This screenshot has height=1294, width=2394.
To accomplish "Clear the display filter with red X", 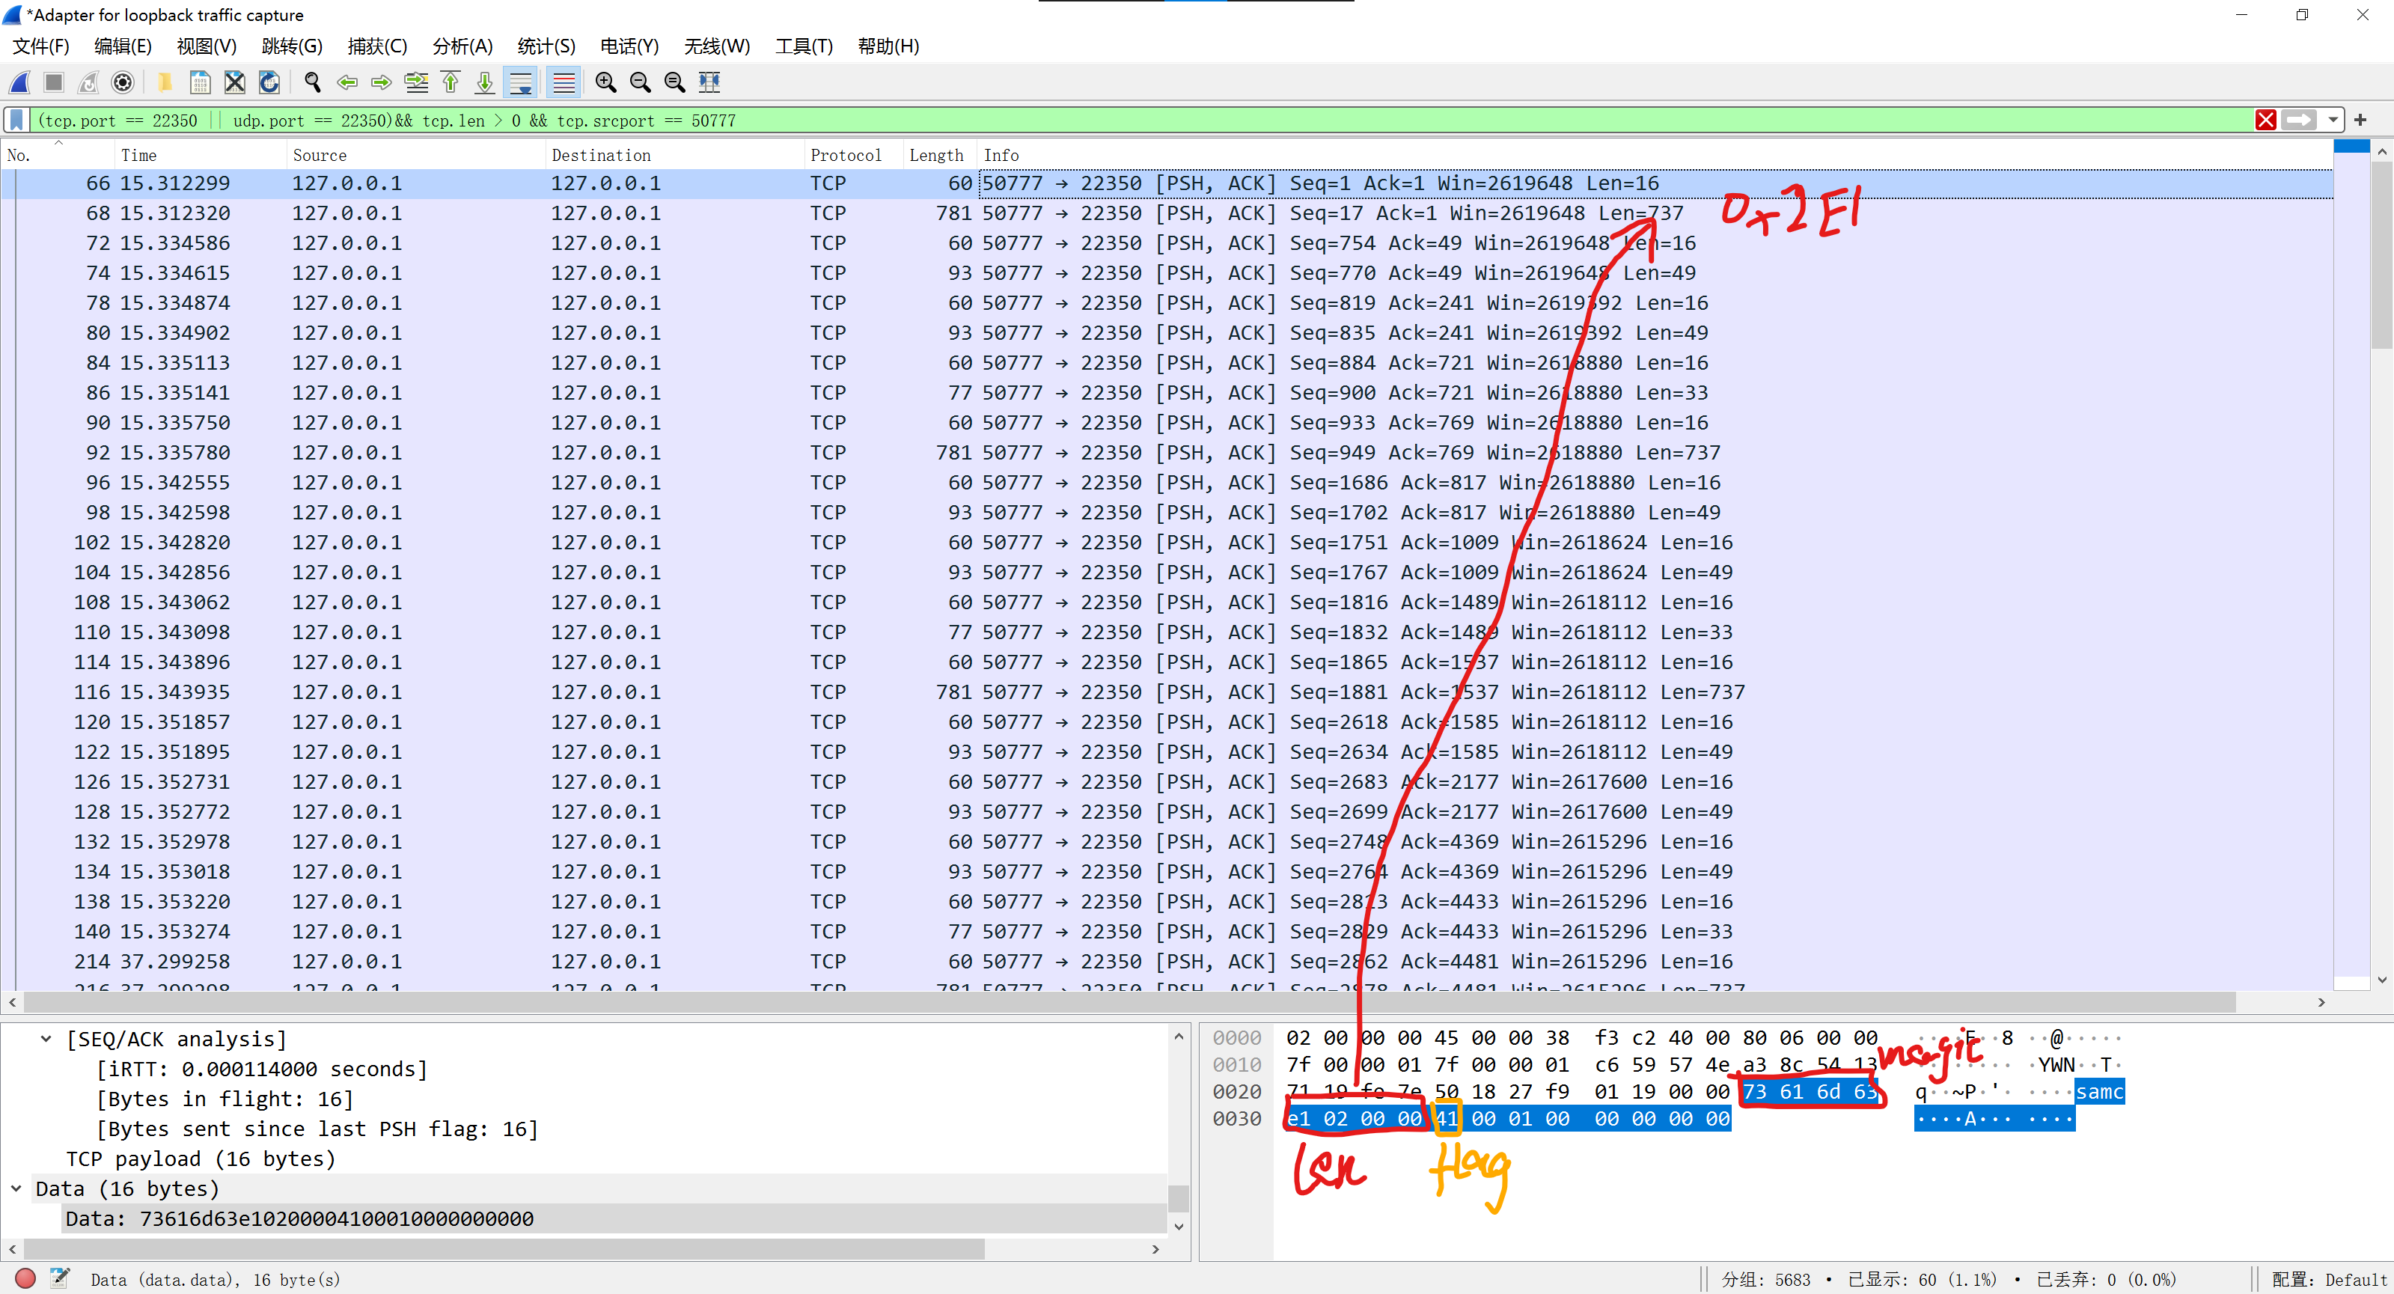I will click(2266, 120).
